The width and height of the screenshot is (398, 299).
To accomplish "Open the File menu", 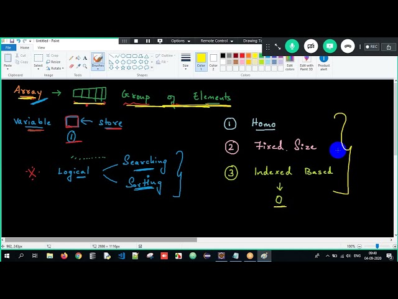I will point(8,47).
